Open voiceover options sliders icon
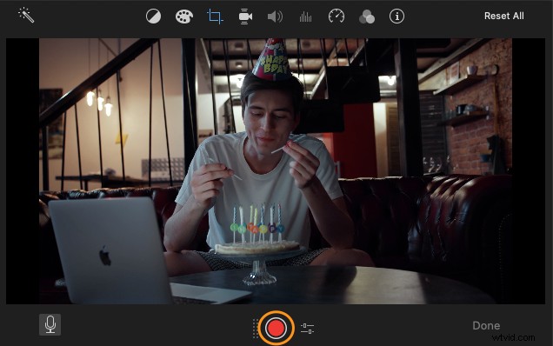The height and width of the screenshot is (346, 553). click(x=307, y=328)
